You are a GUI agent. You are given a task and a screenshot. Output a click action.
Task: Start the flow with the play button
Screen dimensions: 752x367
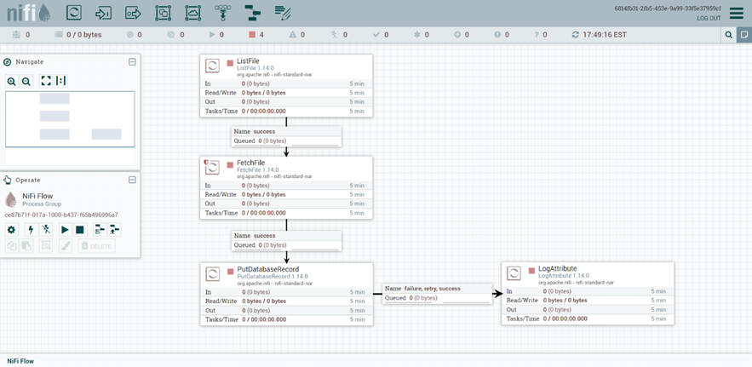tap(65, 230)
